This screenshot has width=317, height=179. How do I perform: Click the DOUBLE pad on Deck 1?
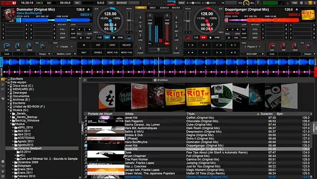point(98,53)
